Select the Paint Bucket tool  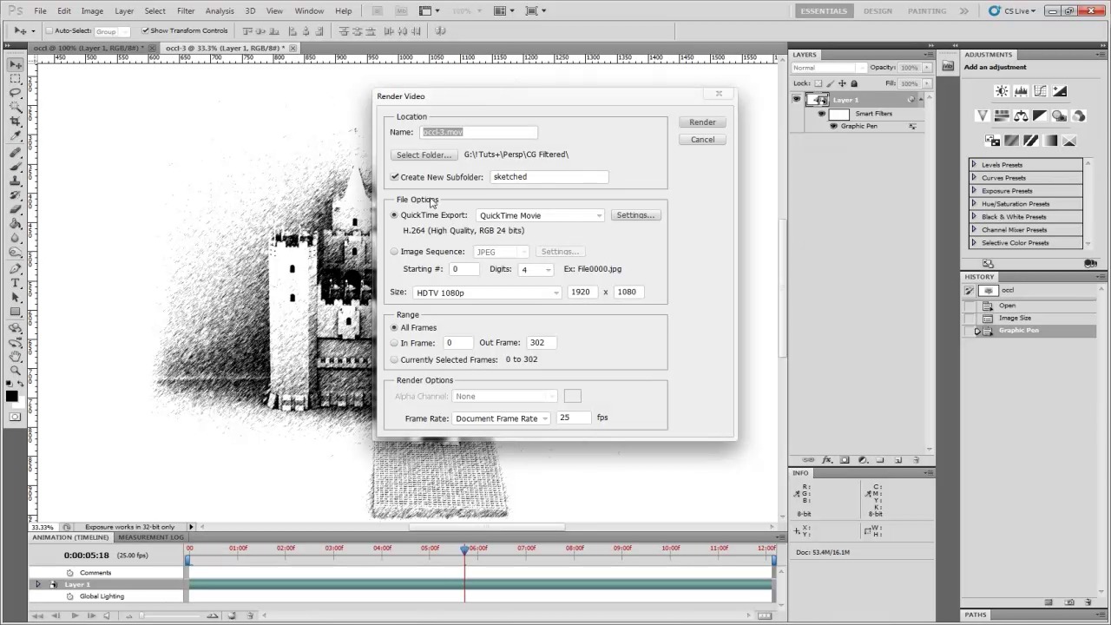pos(16,223)
